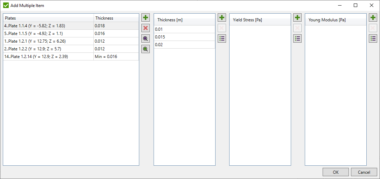Click the Yield Stress [Pa] column header
This screenshot has height=179, width=380.
tap(260, 20)
